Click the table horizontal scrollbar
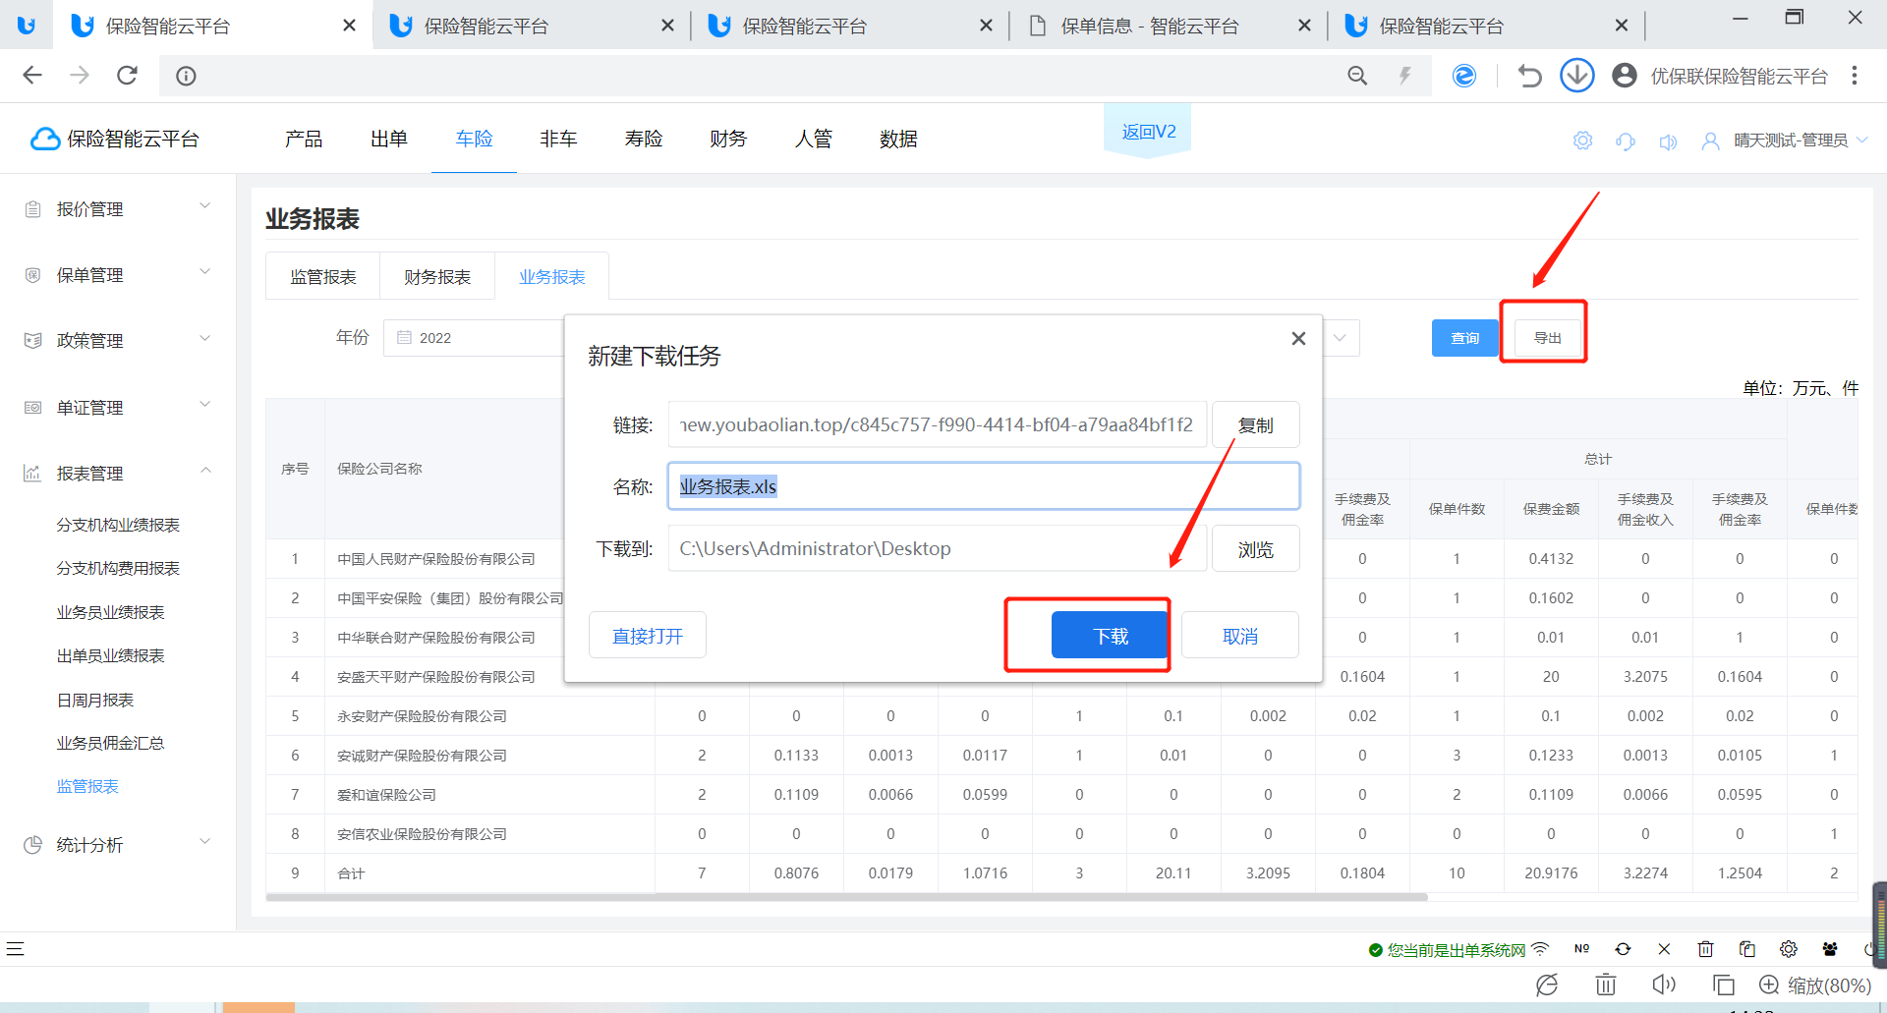 click(x=846, y=897)
